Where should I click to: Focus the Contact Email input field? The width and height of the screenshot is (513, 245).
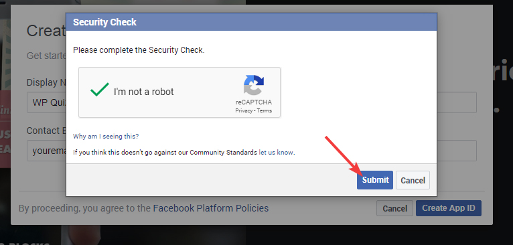[47, 151]
